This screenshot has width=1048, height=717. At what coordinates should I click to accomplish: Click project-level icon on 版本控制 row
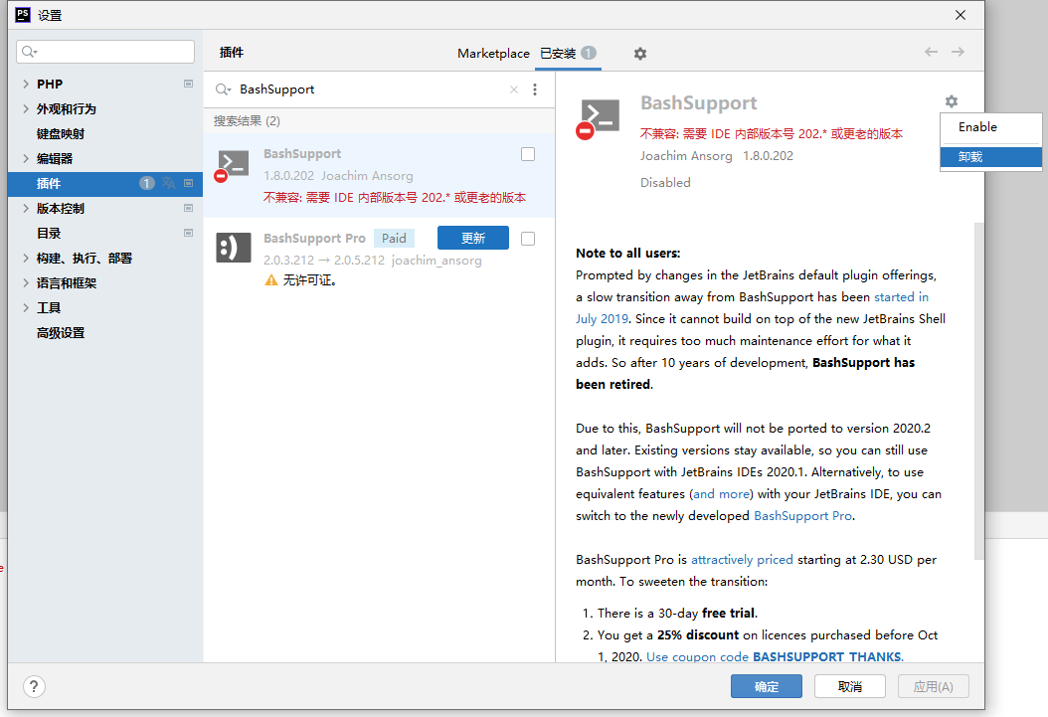pyautogui.click(x=189, y=209)
